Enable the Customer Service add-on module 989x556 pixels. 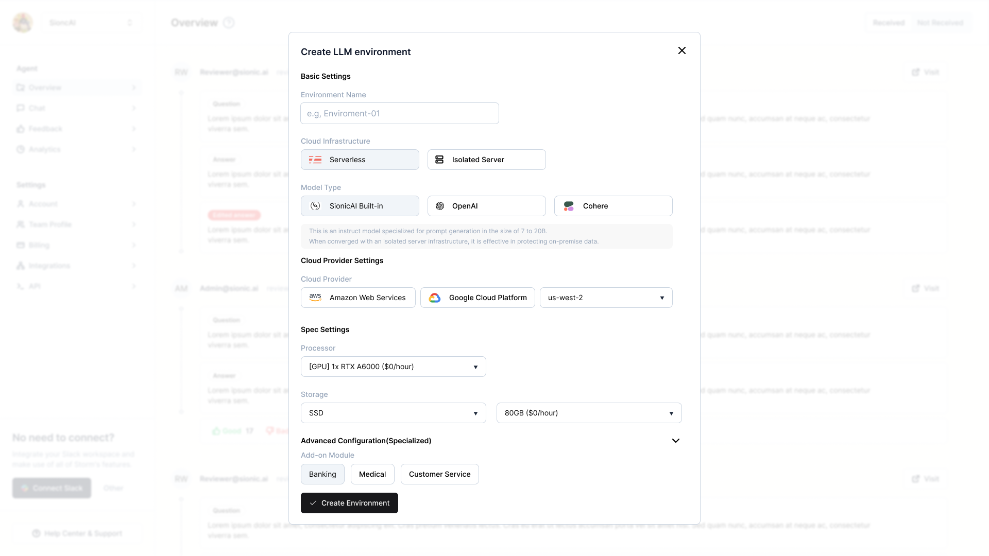click(x=439, y=474)
